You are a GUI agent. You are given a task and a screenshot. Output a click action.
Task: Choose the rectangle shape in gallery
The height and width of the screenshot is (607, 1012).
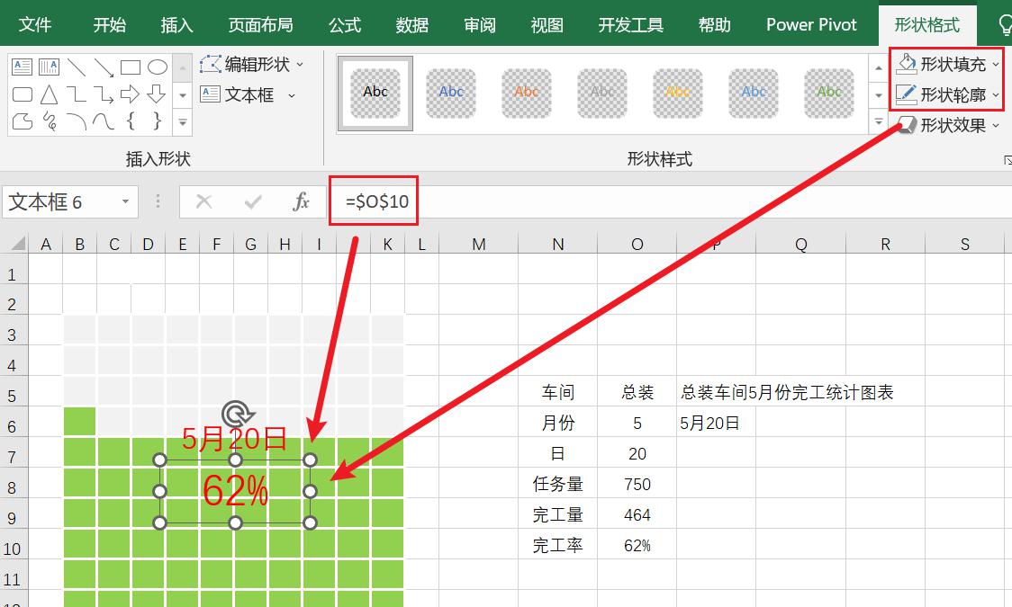pyautogui.click(x=131, y=67)
